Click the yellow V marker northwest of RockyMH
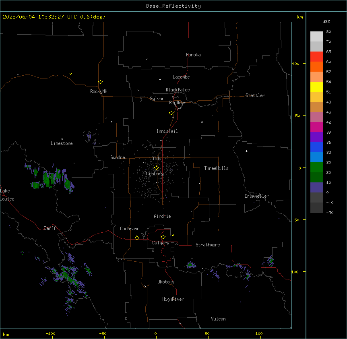 70,74
